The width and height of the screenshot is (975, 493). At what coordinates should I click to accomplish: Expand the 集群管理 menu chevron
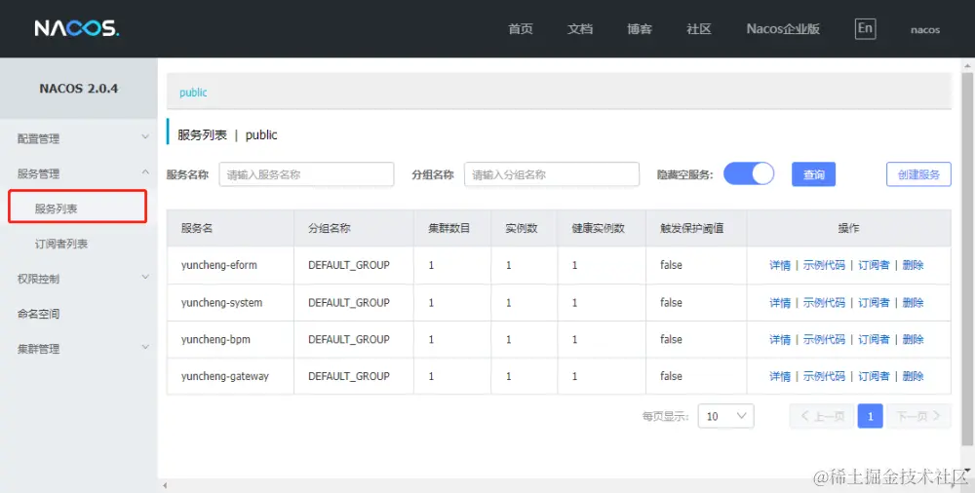pyautogui.click(x=145, y=348)
